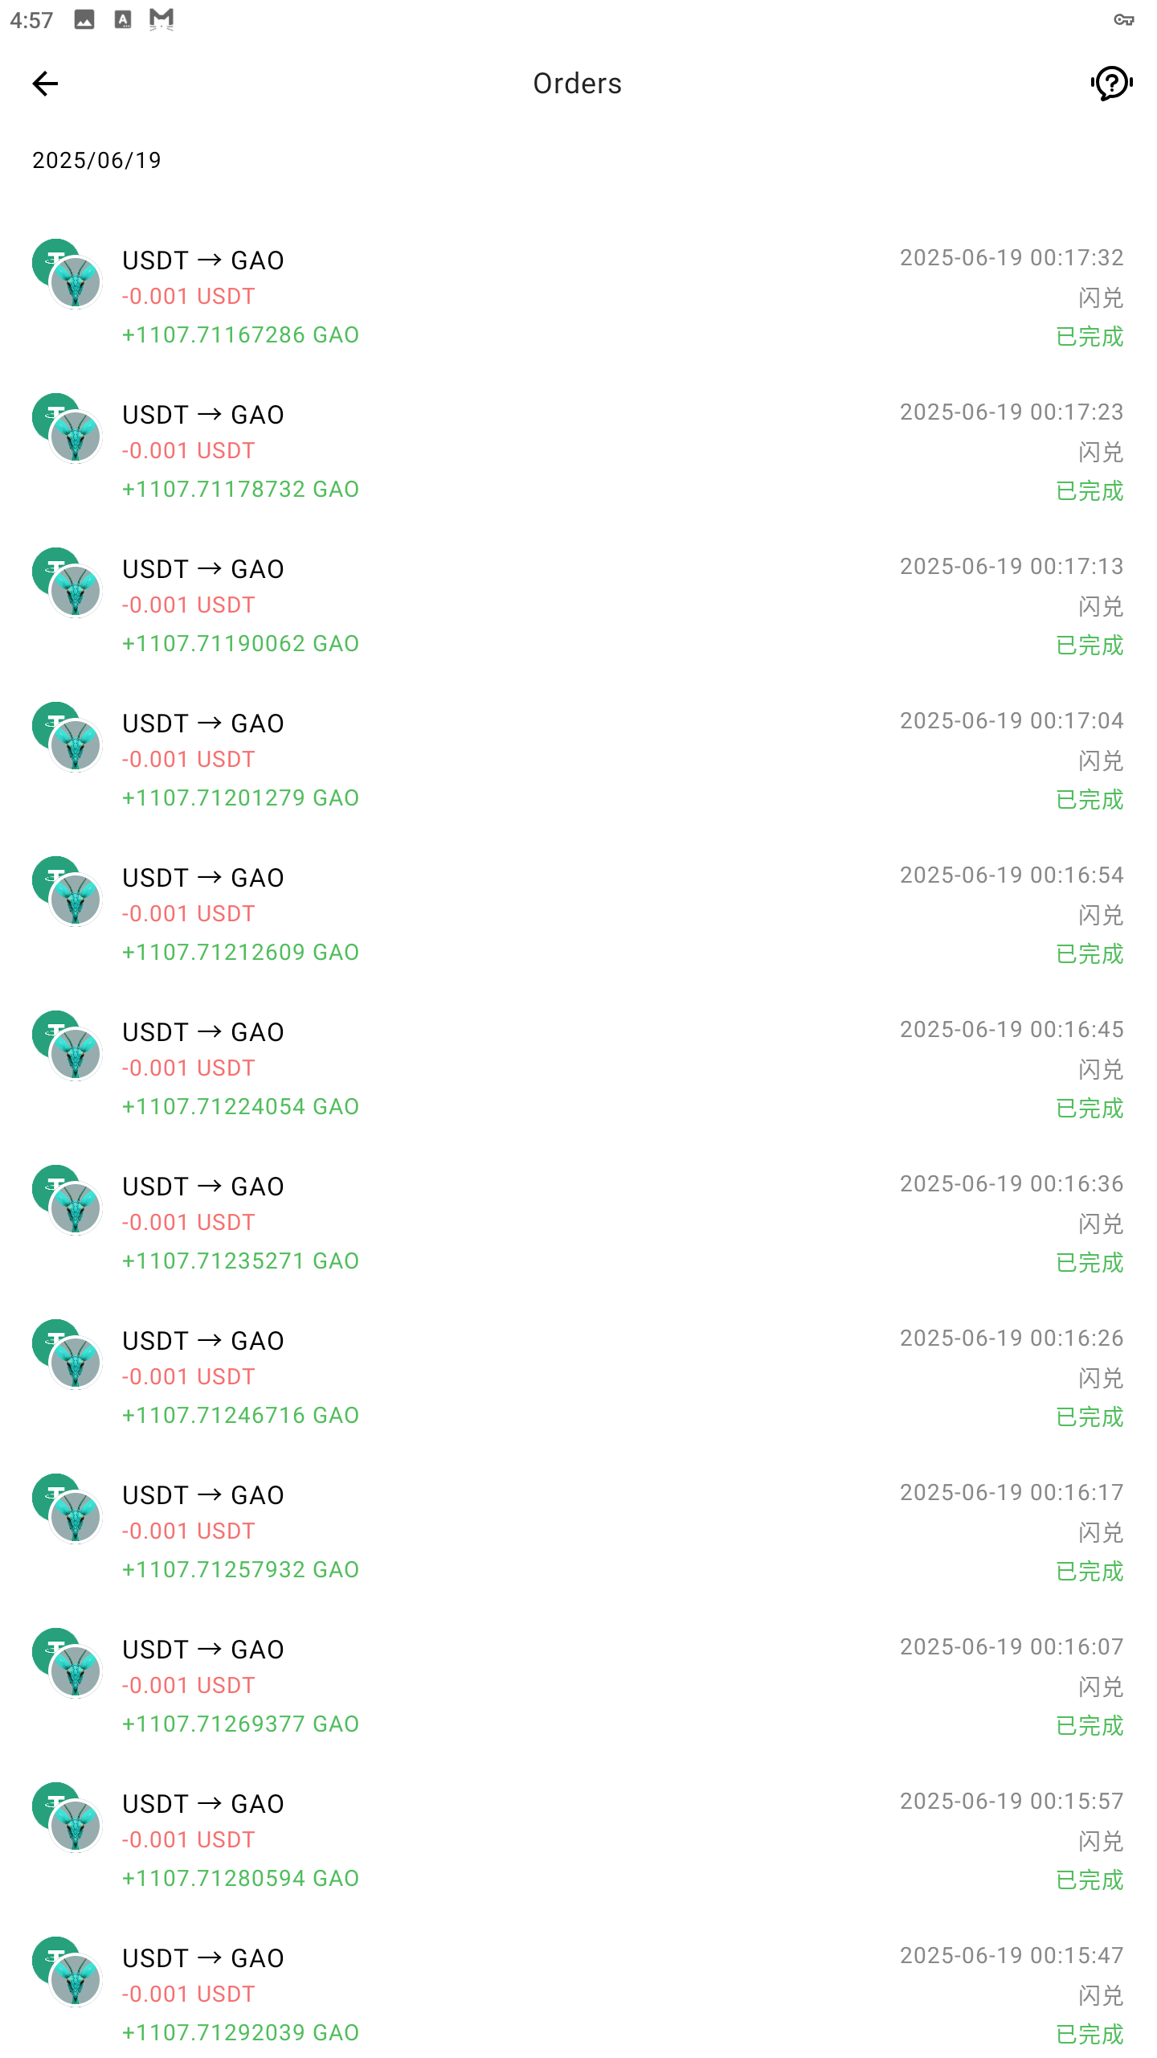Tap the VPN key status icon
Image resolution: width=1157 pixels, height=2058 pixels.
(1124, 19)
